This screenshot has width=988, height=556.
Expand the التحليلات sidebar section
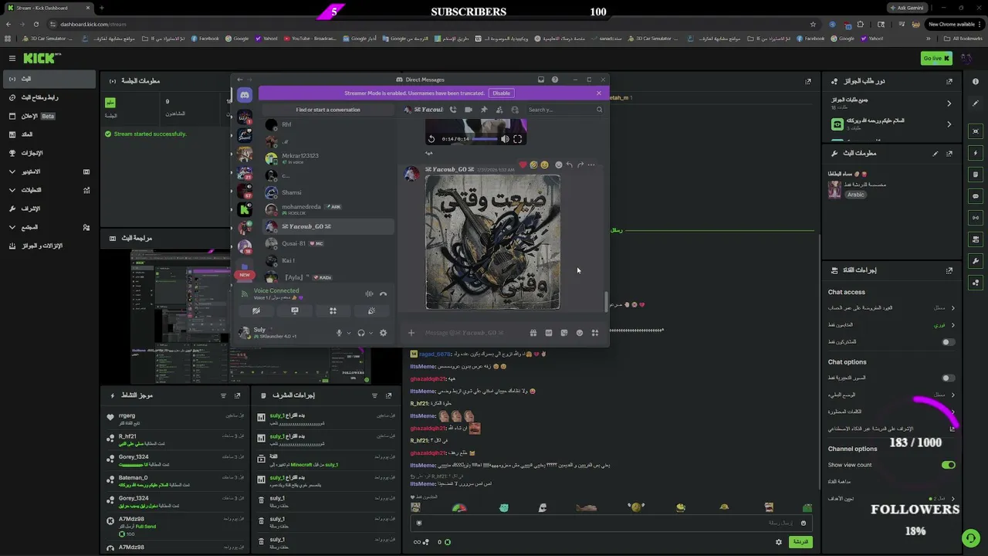coord(50,190)
